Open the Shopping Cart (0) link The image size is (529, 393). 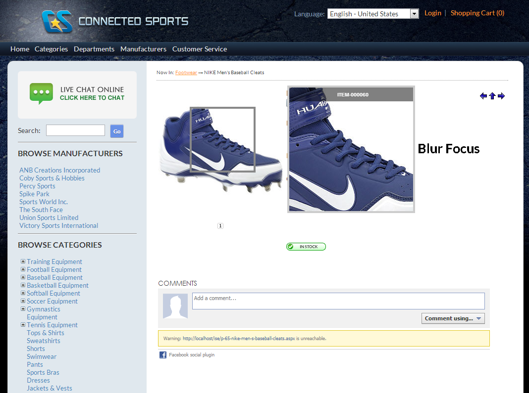point(477,13)
